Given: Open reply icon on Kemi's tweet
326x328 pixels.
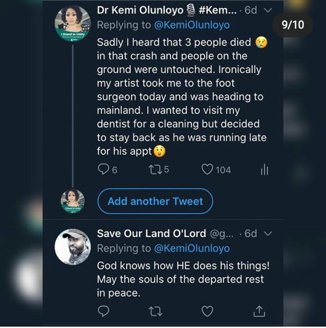Looking at the screenshot, I should tap(104, 170).
